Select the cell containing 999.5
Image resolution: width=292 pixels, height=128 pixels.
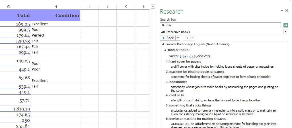[15, 29]
